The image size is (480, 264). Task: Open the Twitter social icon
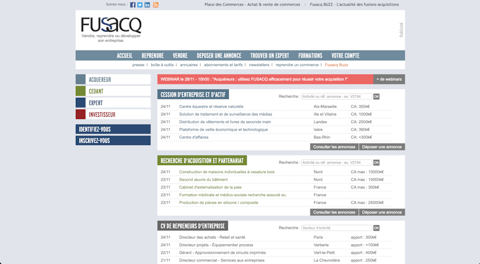click(140, 5)
